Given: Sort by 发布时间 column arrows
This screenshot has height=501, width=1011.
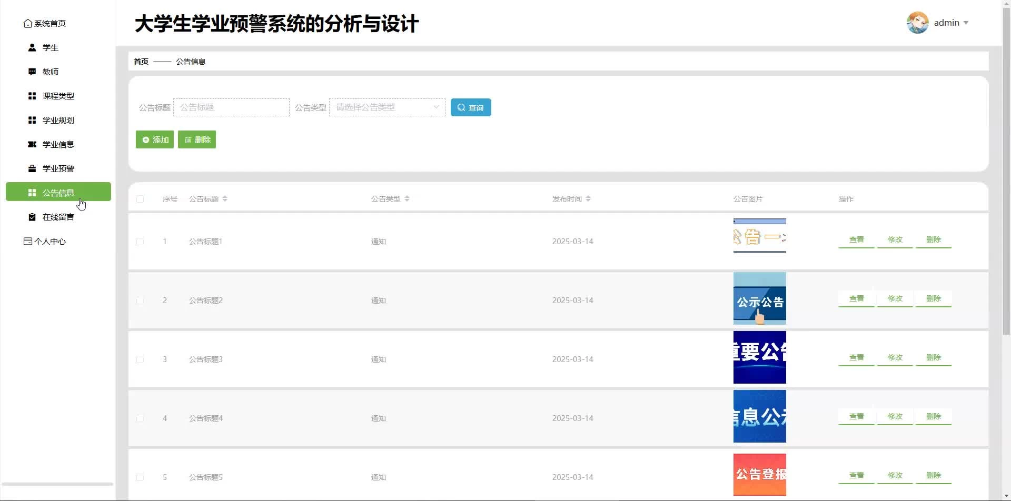Looking at the screenshot, I should (x=588, y=199).
